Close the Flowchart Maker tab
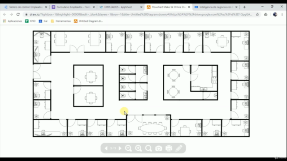287x161 pixels. click(189, 7)
